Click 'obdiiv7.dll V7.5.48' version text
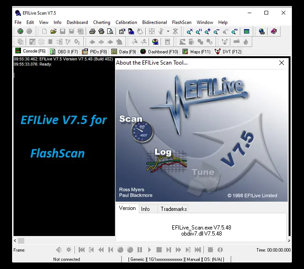The image size is (304, 269). point(202,234)
